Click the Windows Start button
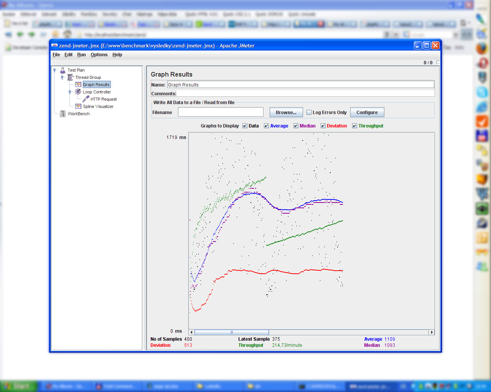The height and width of the screenshot is (392, 491). (x=18, y=386)
